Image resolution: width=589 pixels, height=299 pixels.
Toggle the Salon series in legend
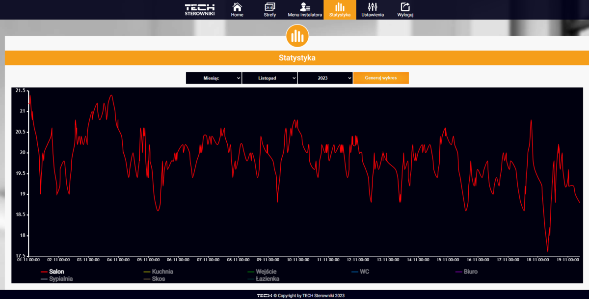click(56, 272)
